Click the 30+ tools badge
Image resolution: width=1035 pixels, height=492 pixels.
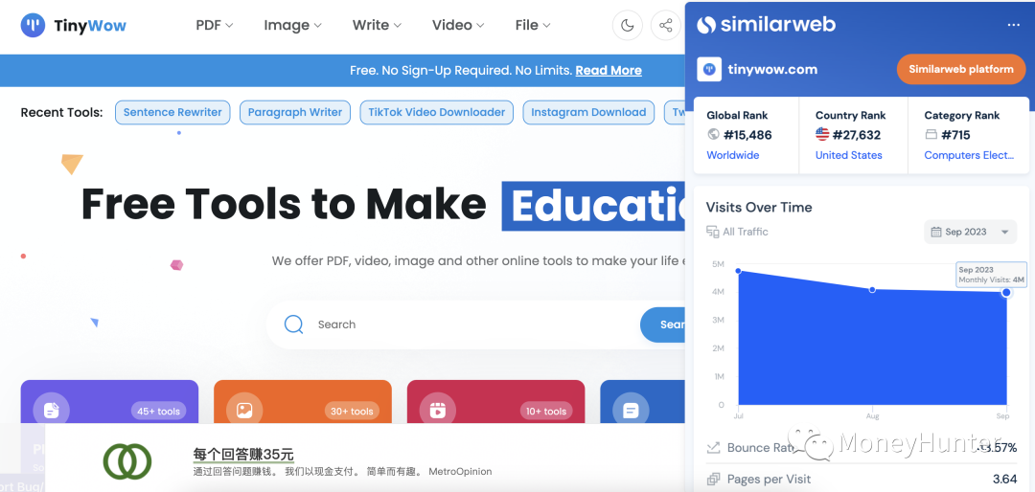(x=352, y=411)
